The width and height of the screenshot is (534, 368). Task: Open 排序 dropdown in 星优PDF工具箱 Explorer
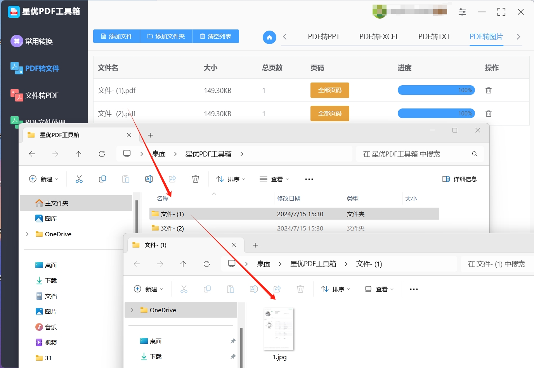231,179
